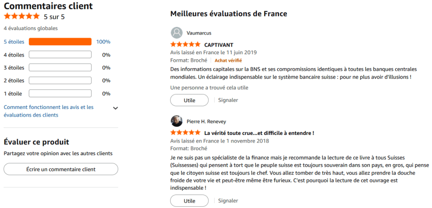
Task: Click Pierre H. Renevey profile photo
Action: [176, 121]
